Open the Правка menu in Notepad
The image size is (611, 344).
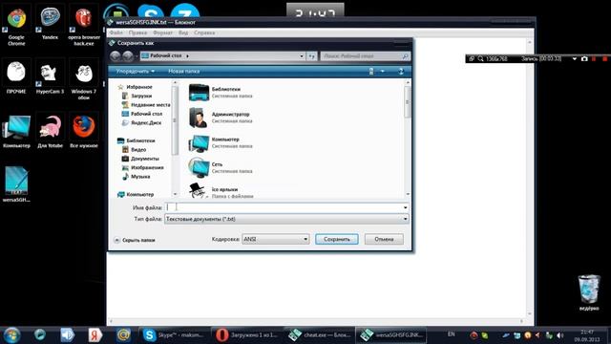[x=137, y=32]
